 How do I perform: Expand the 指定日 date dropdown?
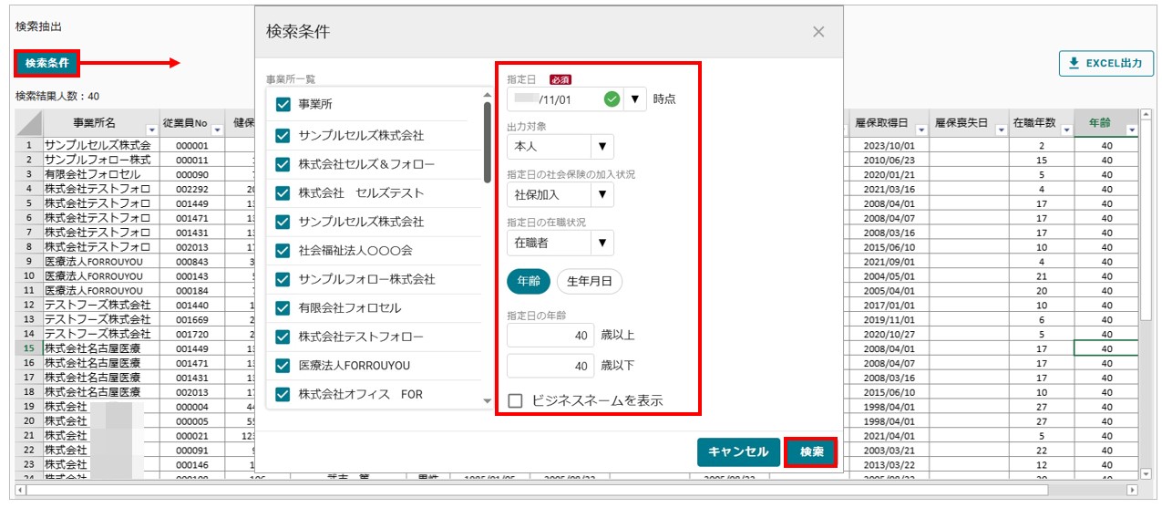pos(636,98)
